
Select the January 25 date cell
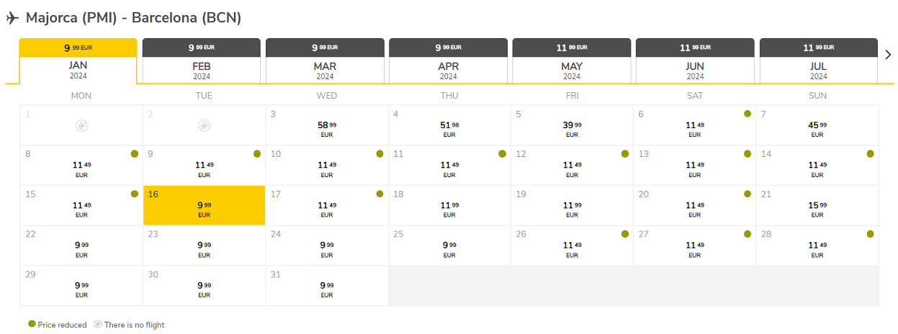(449, 245)
